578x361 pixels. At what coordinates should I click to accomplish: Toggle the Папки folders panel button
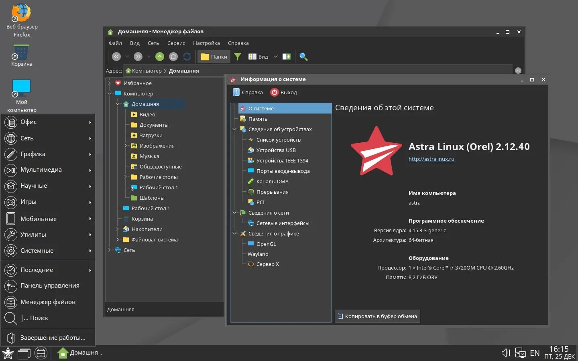(x=214, y=57)
